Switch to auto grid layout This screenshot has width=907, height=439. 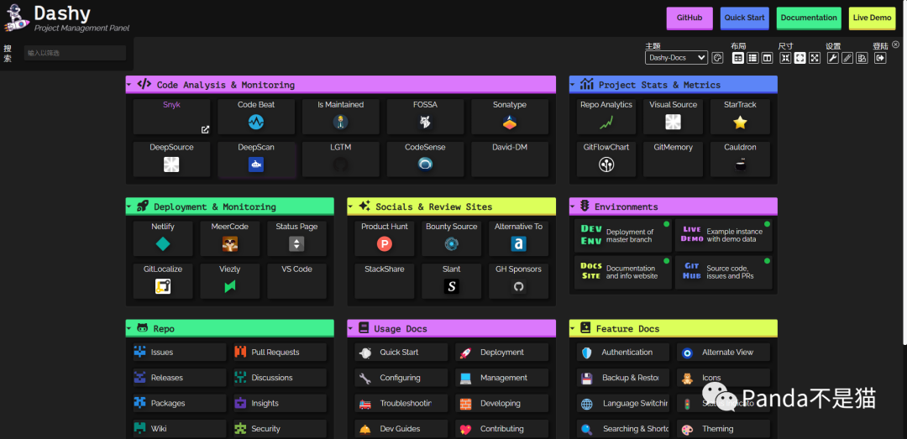738,58
